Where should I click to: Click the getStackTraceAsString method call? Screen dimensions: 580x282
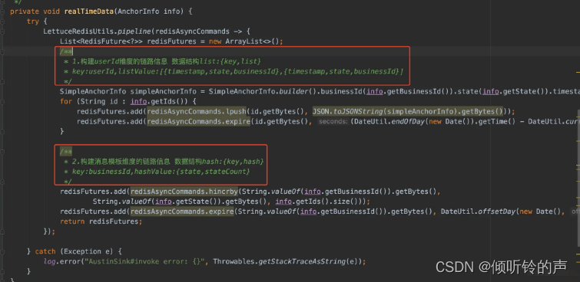pos(301,261)
